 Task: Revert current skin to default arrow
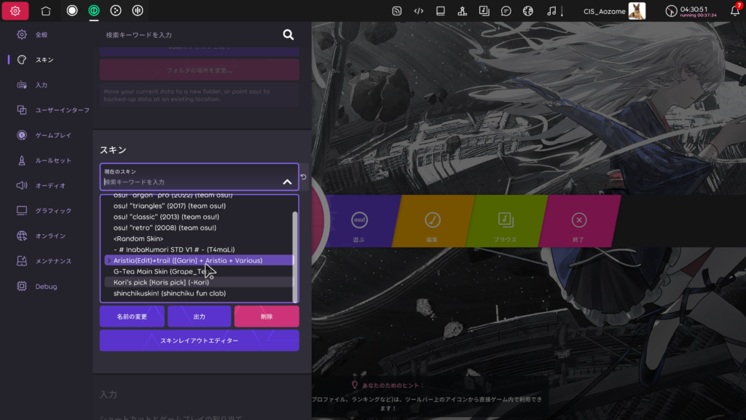pyautogui.click(x=304, y=176)
